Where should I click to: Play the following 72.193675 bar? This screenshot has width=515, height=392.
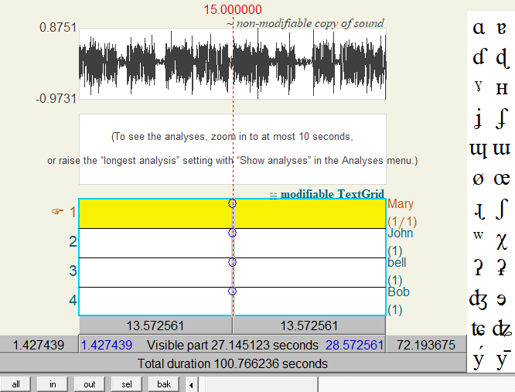click(x=425, y=345)
